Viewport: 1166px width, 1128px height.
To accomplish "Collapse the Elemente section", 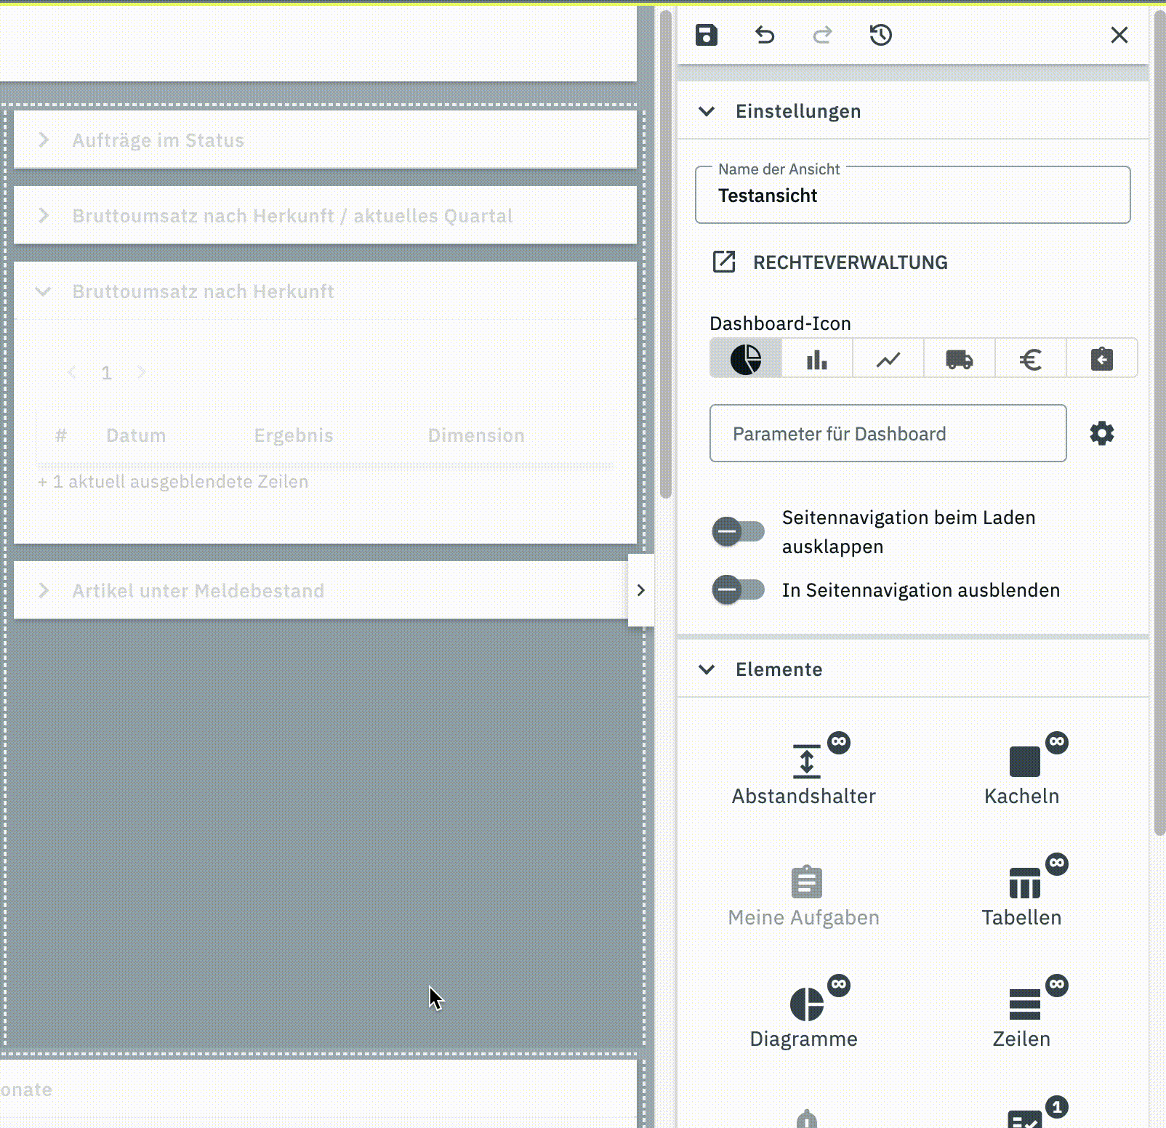I will click(x=707, y=669).
